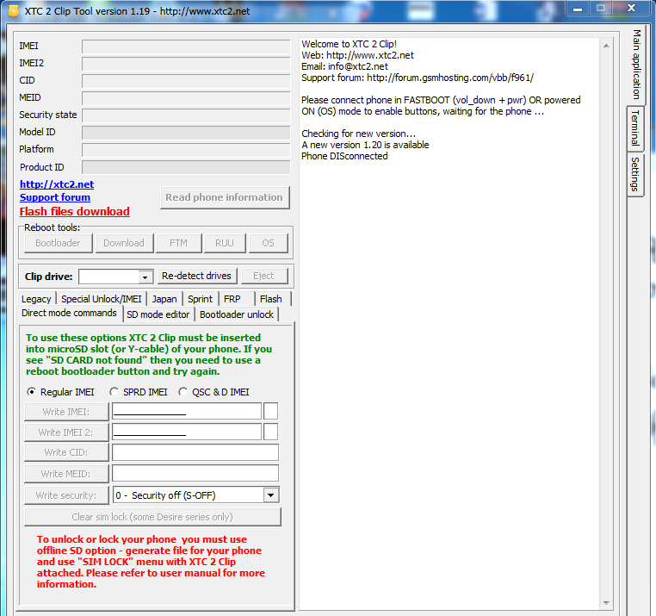Open the Clip drive dropdown
The height and width of the screenshot is (616, 656).
coord(145,277)
